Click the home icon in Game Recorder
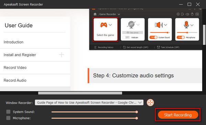Image resolution: width=206 pixels, height=125 pixels. pos(95,14)
